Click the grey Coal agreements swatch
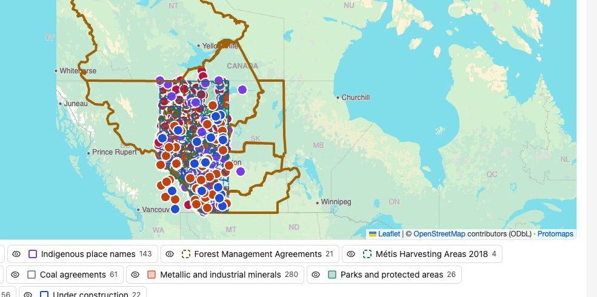Image resolution: width=597 pixels, height=297 pixels. pos(32,275)
